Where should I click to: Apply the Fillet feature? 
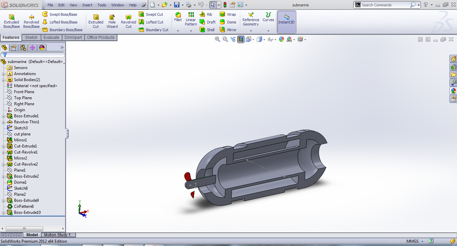pyautogui.click(x=178, y=17)
